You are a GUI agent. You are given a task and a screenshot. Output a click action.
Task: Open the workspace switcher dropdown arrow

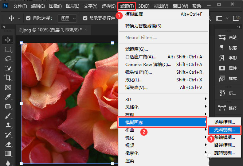tap(227, 18)
